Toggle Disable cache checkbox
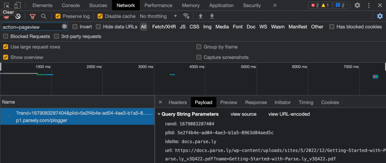 (x=100, y=16)
